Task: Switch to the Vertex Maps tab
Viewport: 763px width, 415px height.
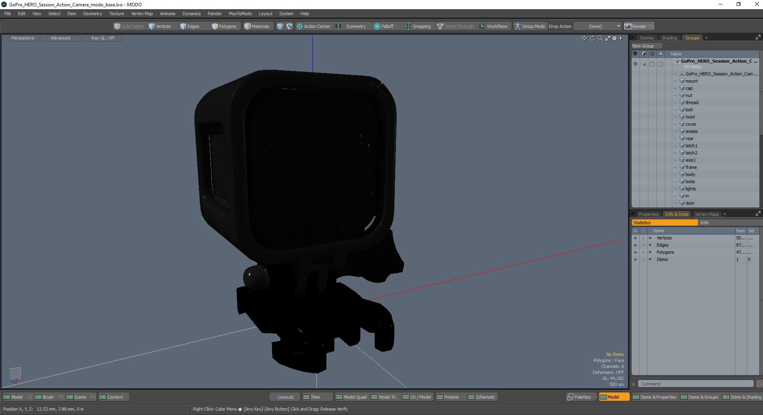Action: coord(707,214)
